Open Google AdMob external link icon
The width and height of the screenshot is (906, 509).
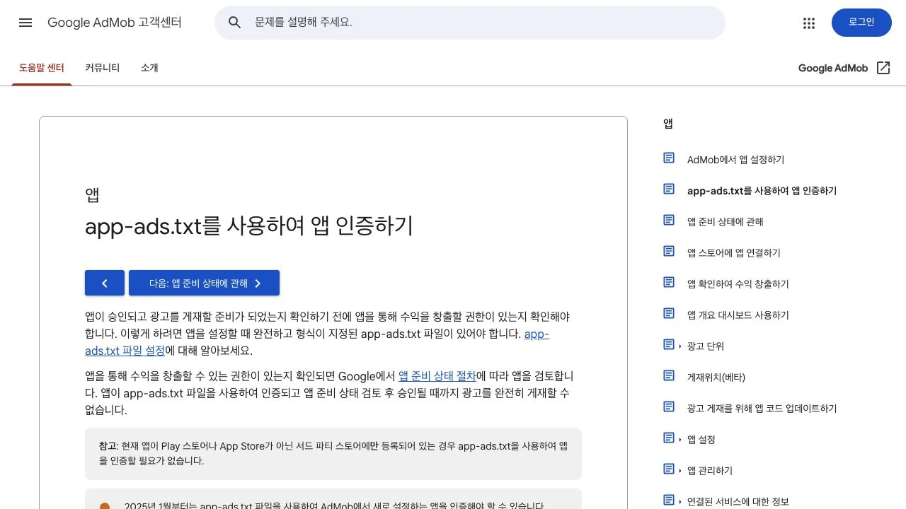883,68
